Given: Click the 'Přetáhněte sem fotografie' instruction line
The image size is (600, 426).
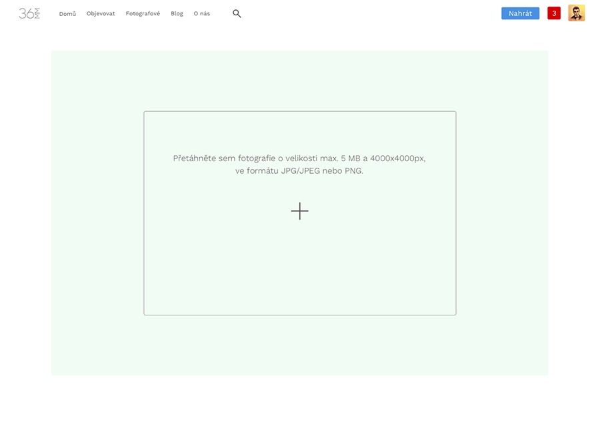Looking at the screenshot, I should [299, 158].
